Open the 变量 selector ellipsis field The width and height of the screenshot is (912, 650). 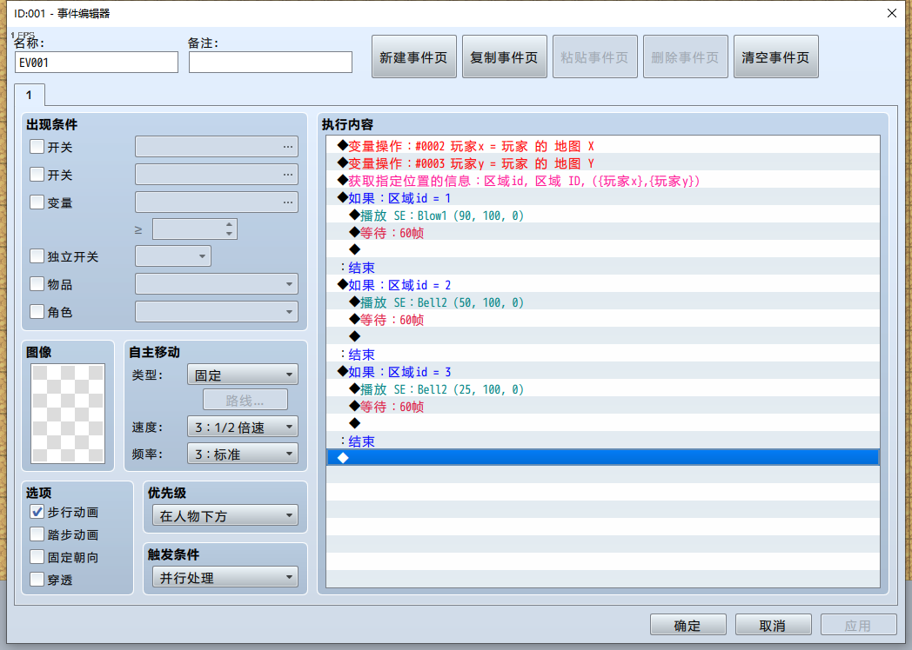coord(217,202)
